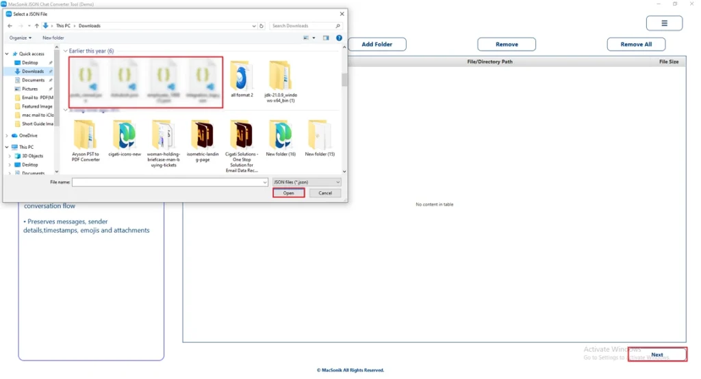
Task: Expand Desktop node under This PC
Action: (10, 165)
